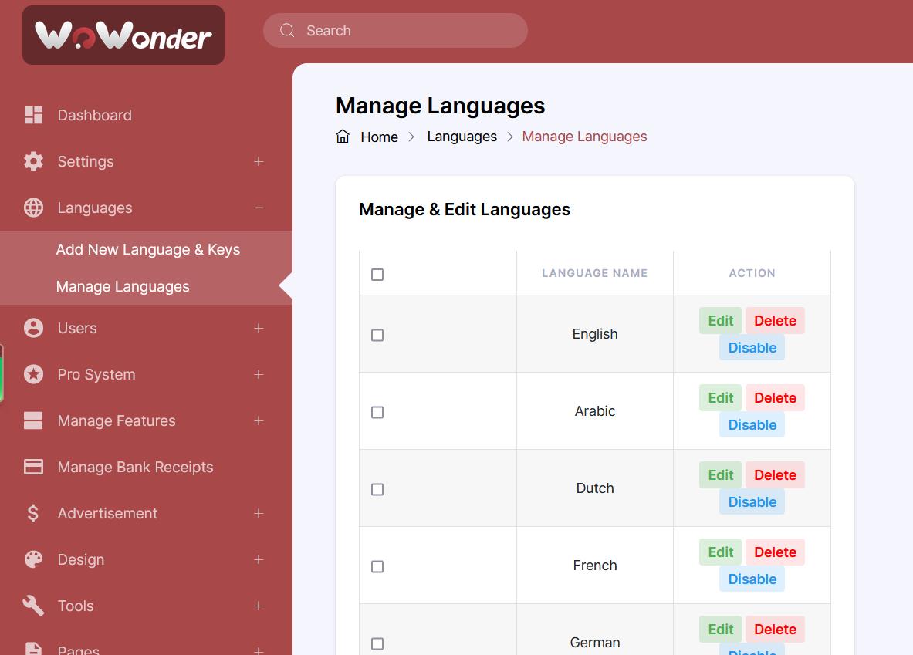Expand the Settings menu plus sign

point(259,161)
